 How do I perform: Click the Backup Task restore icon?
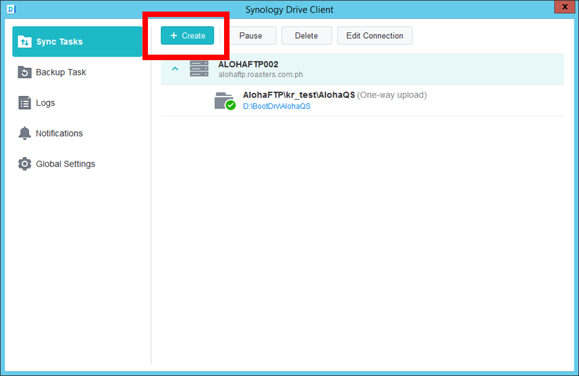pyautogui.click(x=25, y=72)
